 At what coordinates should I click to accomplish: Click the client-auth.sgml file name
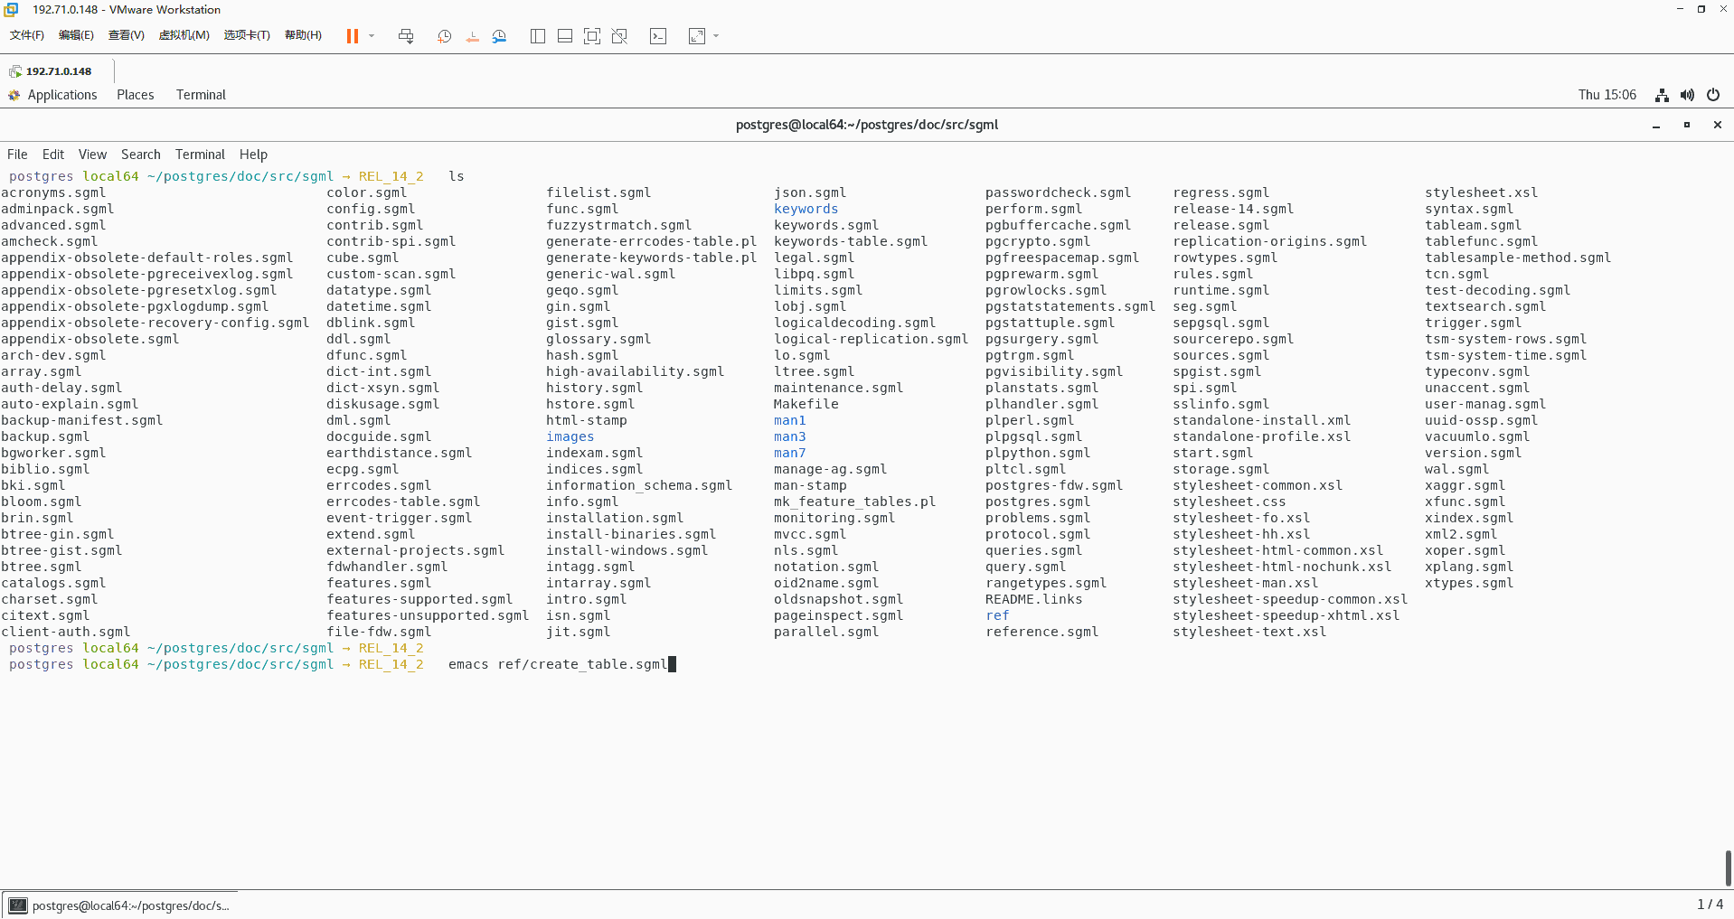click(x=65, y=632)
